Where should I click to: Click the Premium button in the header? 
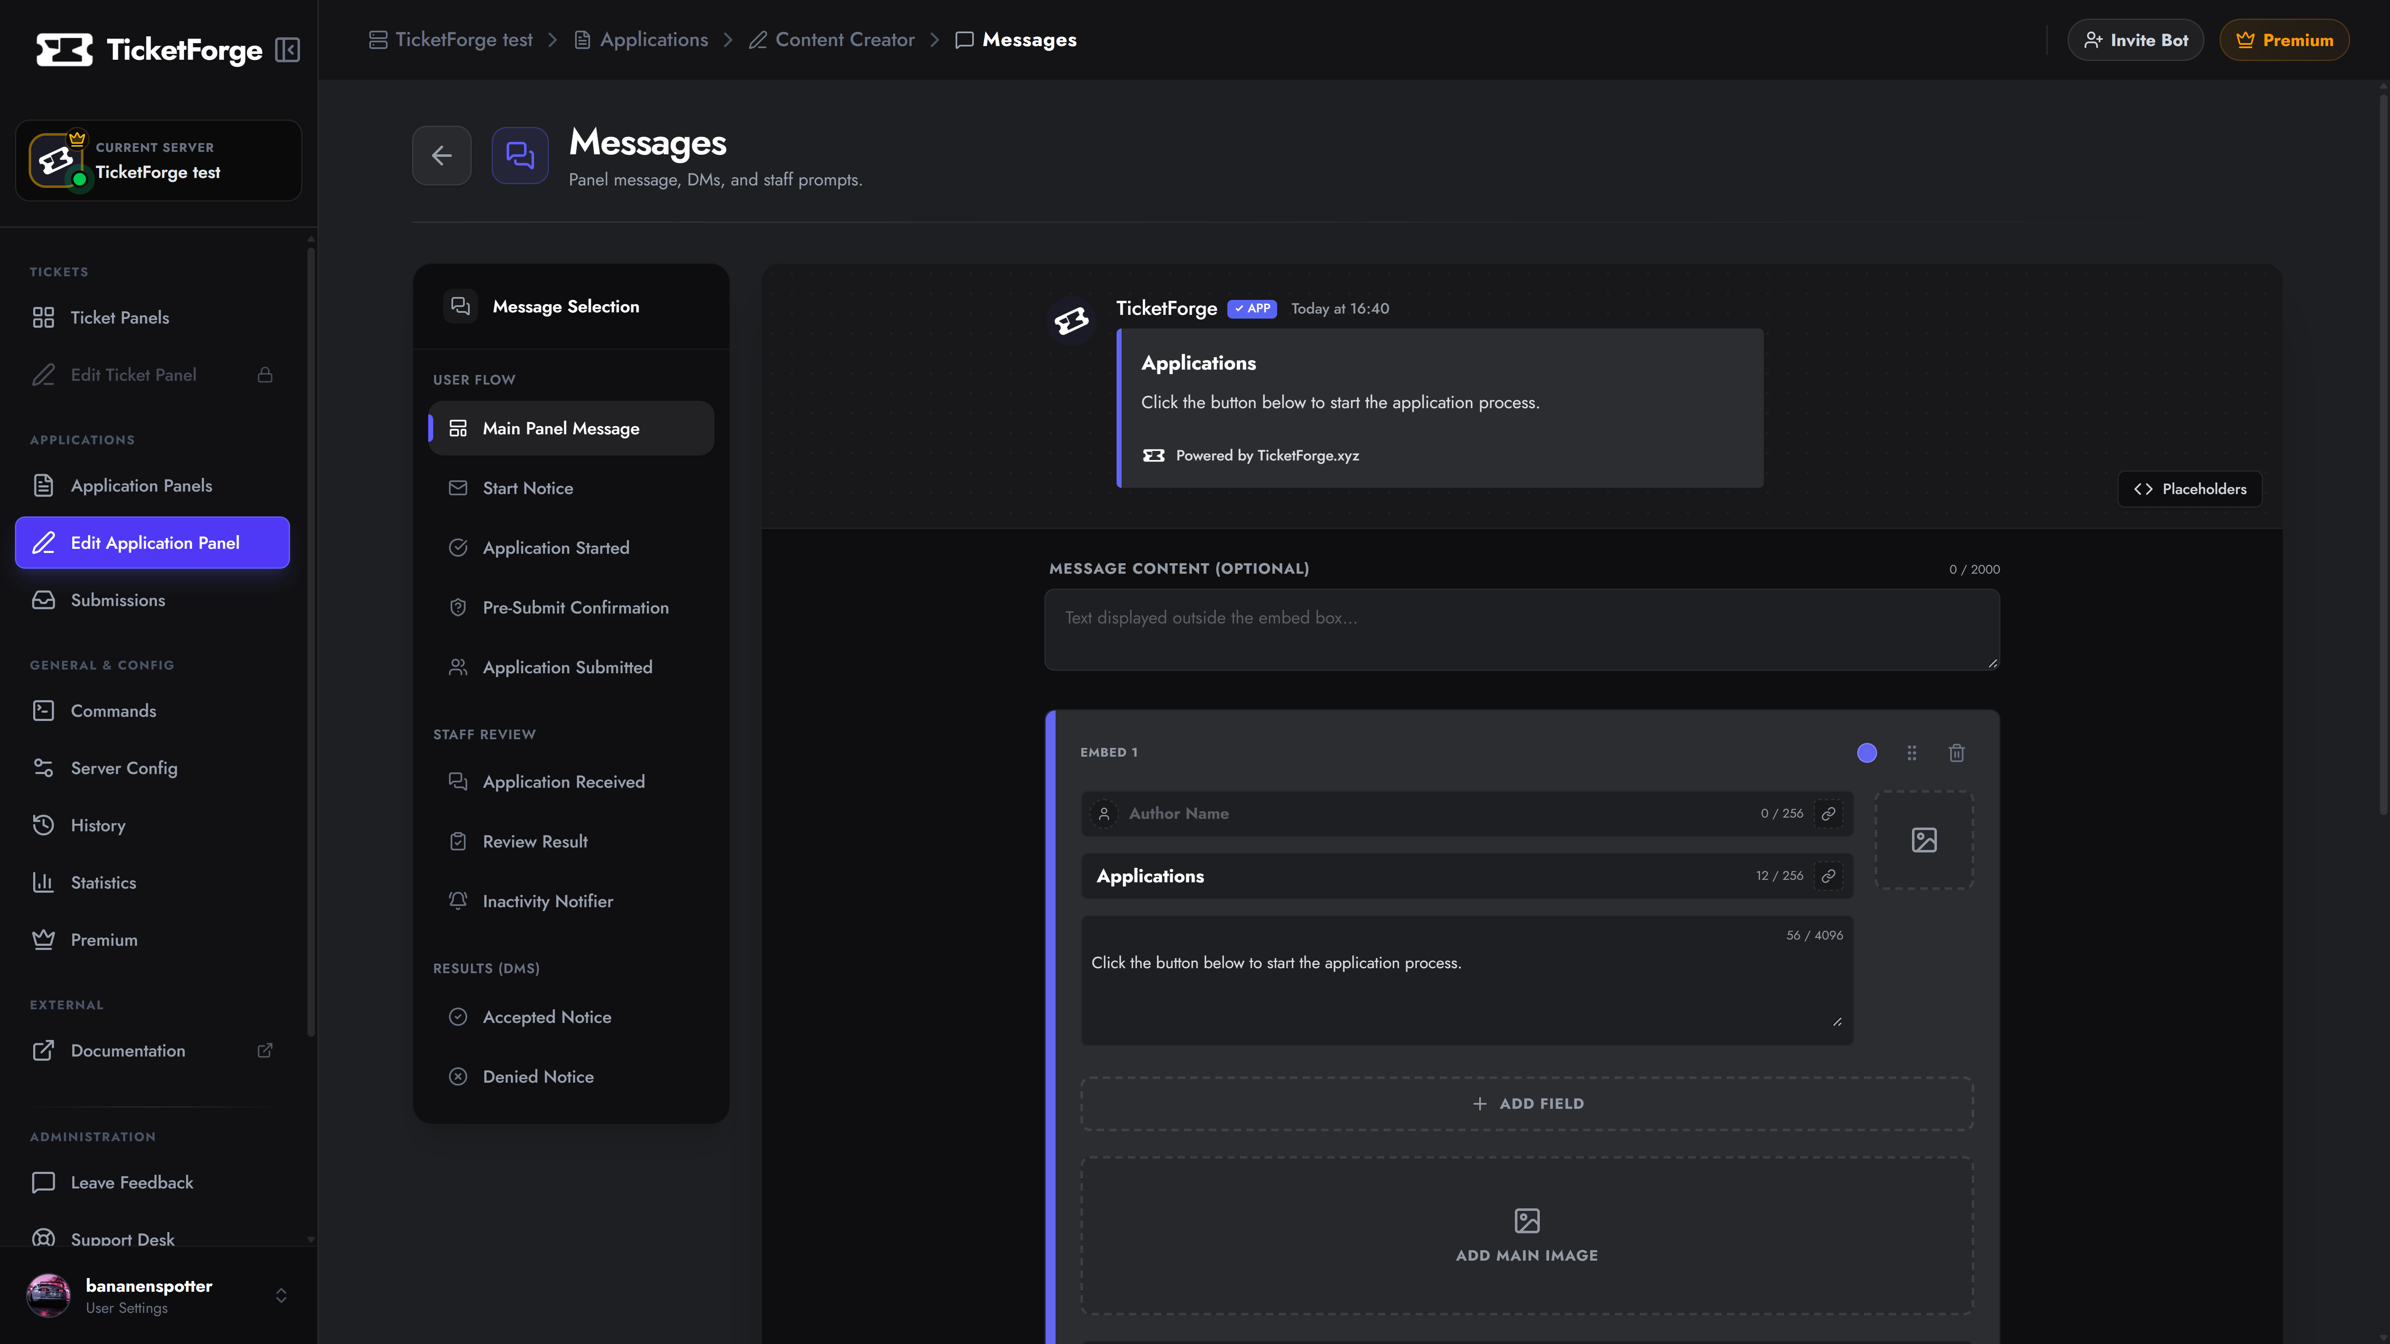coord(2284,40)
